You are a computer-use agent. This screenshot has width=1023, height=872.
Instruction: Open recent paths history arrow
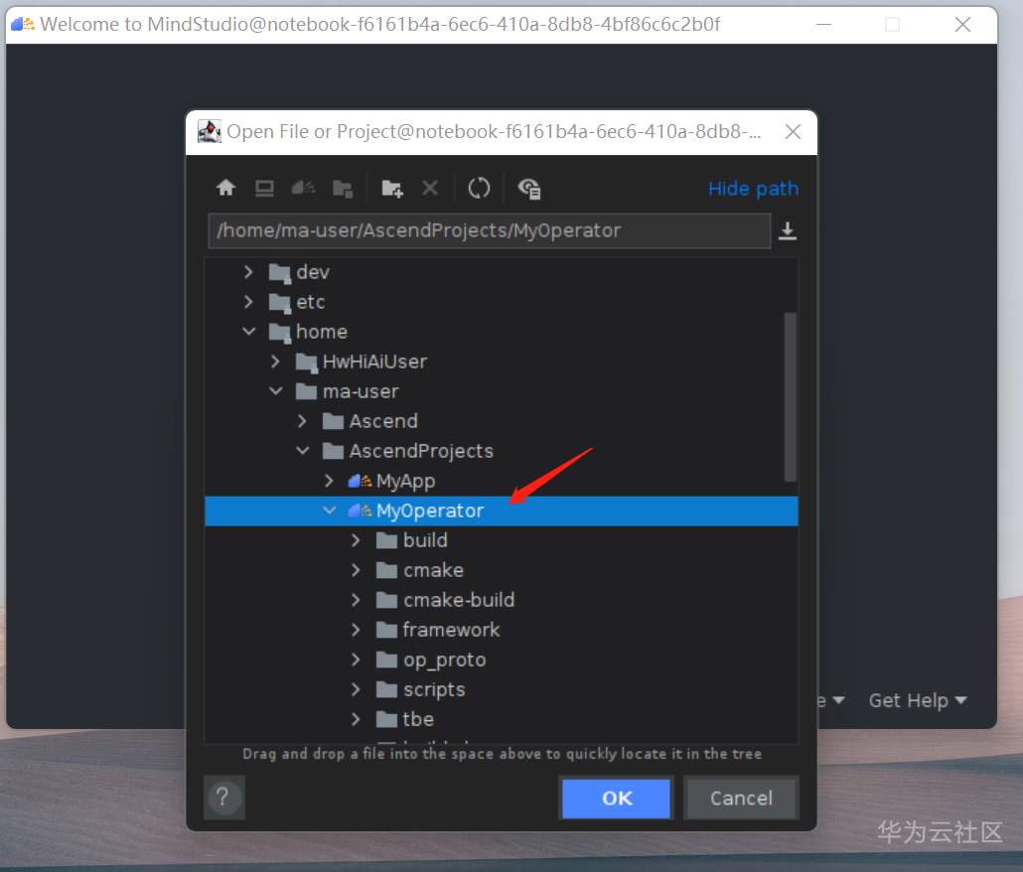pyautogui.click(x=788, y=230)
